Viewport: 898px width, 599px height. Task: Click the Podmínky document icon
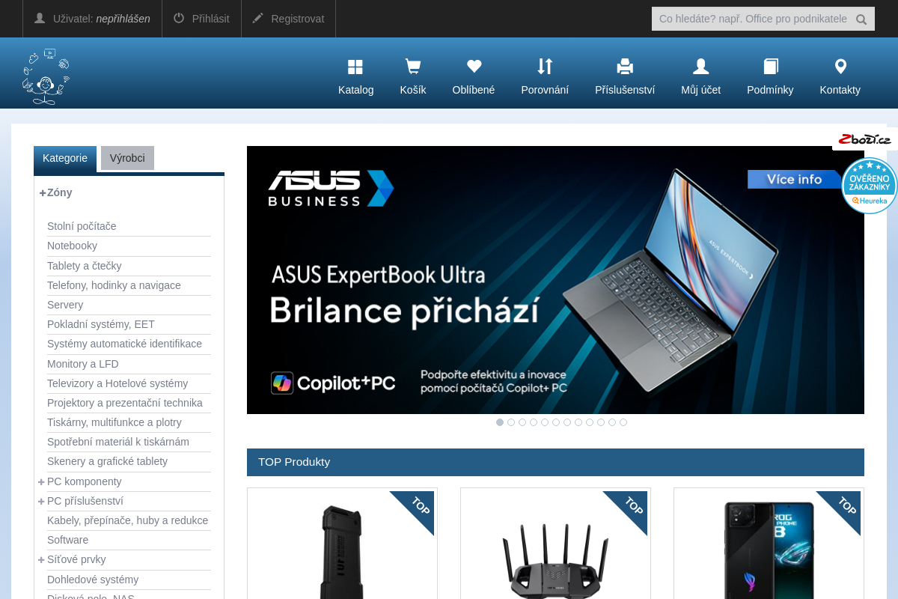[770, 67]
